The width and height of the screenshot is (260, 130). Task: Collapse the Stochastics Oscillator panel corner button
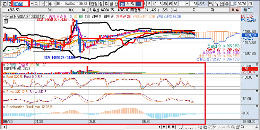pos(257,106)
